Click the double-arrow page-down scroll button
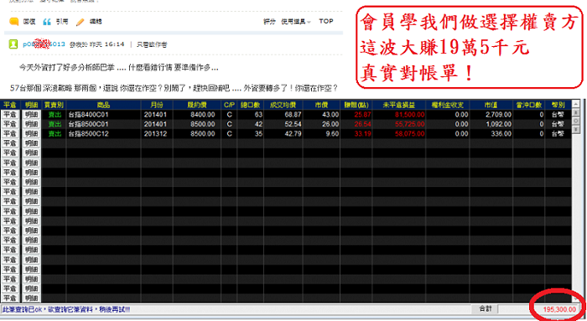587x321 pixels. [x=576, y=129]
